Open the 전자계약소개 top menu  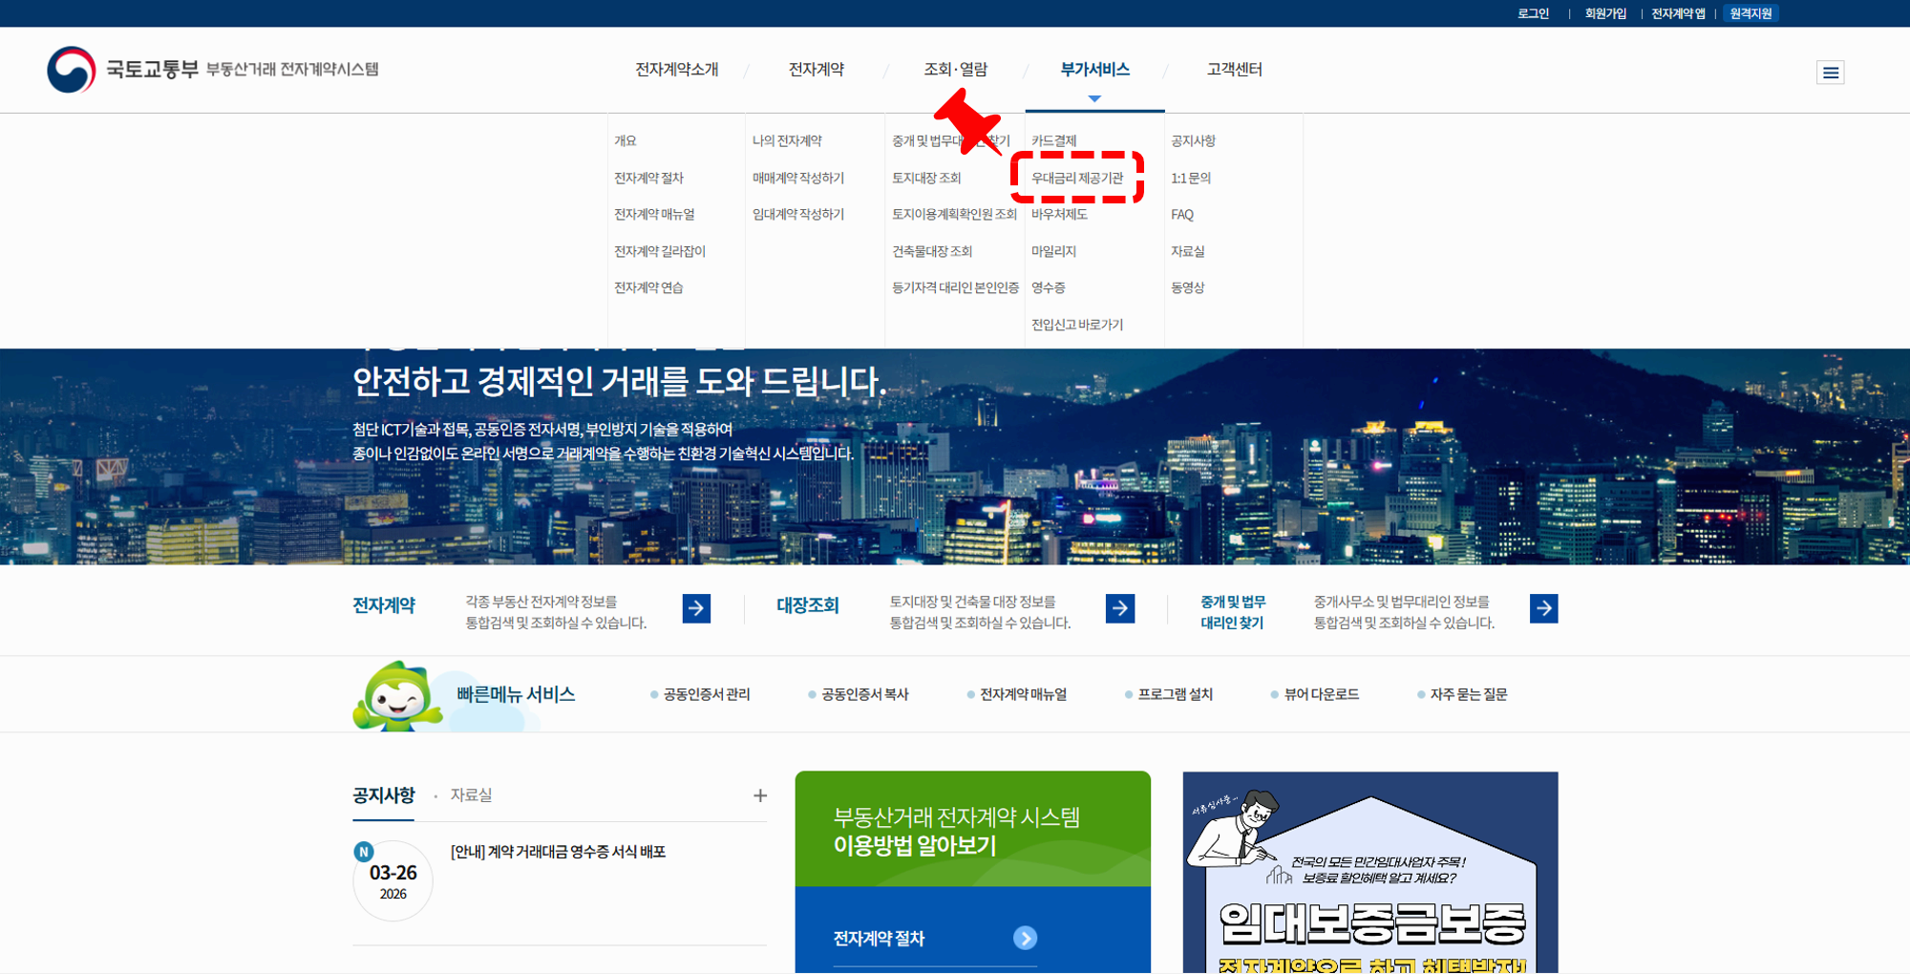pyautogui.click(x=677, y=70)
